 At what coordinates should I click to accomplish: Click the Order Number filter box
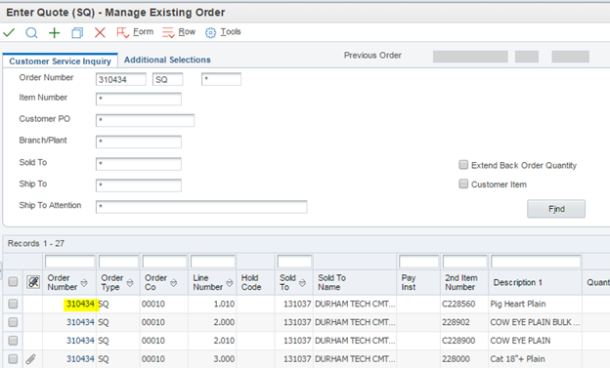click(70, 262)
